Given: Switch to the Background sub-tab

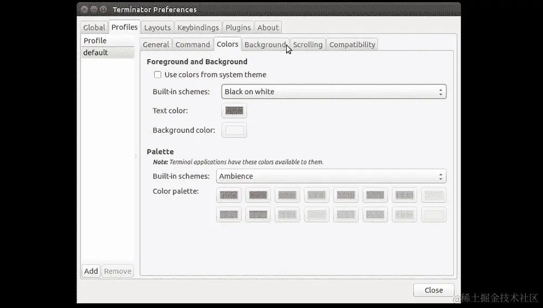Looking at the screenshot, I should click(x=265, y=44).
